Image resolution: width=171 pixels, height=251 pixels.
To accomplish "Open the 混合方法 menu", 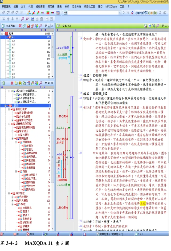I will point(76,7).
